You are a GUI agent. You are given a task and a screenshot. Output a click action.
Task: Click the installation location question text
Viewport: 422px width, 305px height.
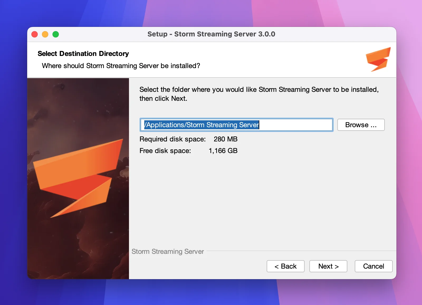click(121, 66)
